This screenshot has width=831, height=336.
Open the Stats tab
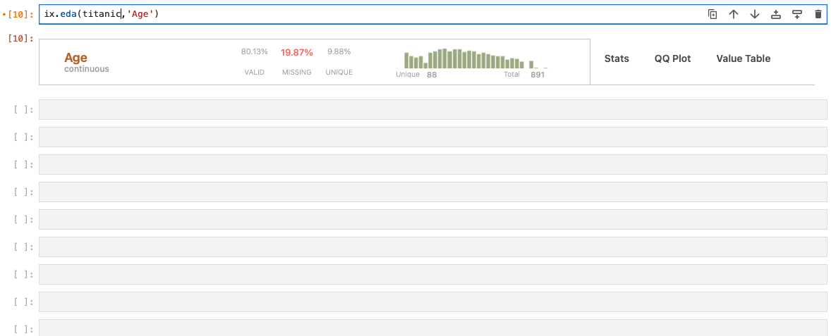coord(617,58)
